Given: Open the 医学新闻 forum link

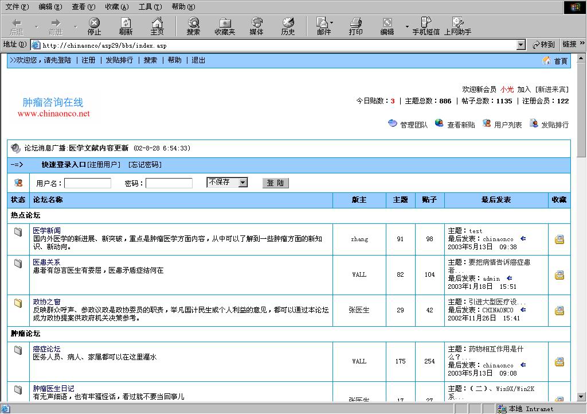Looking at the screenshot, I should [x=46, y=231].
